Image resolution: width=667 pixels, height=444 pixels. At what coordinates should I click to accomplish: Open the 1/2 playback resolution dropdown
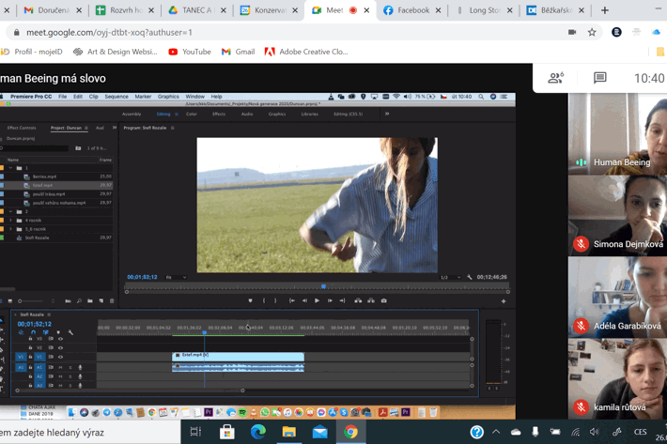click(x=449, y=278)
